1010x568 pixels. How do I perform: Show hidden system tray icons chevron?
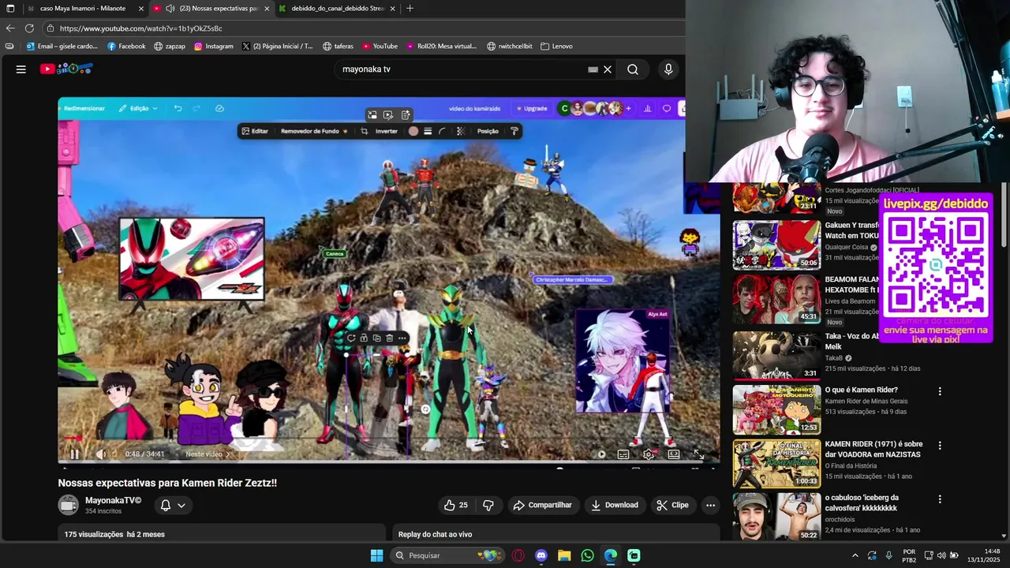click(855, 555)
